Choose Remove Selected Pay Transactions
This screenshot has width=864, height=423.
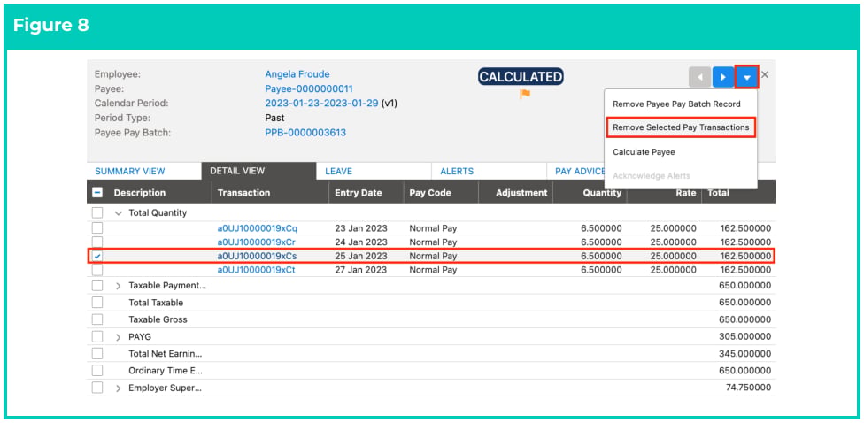pyautogui.click(x=681, y=127)
